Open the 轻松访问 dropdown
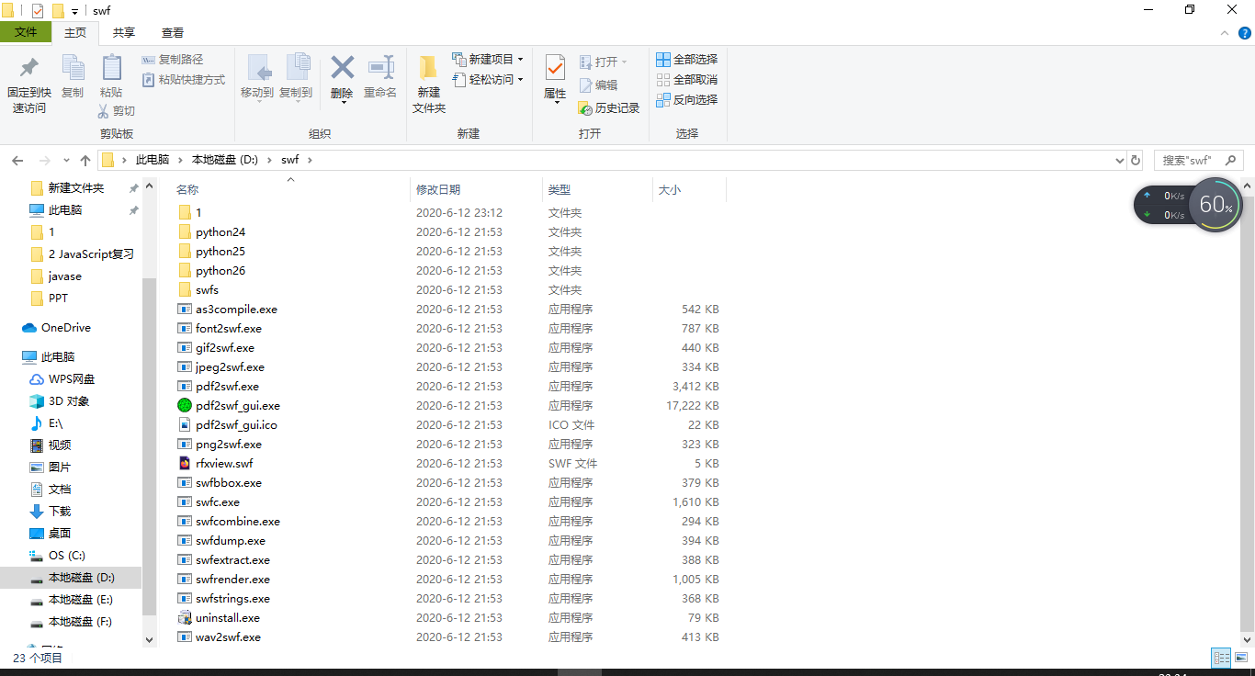The width and height of the screenshot is (1255, 676). [488, 80]
